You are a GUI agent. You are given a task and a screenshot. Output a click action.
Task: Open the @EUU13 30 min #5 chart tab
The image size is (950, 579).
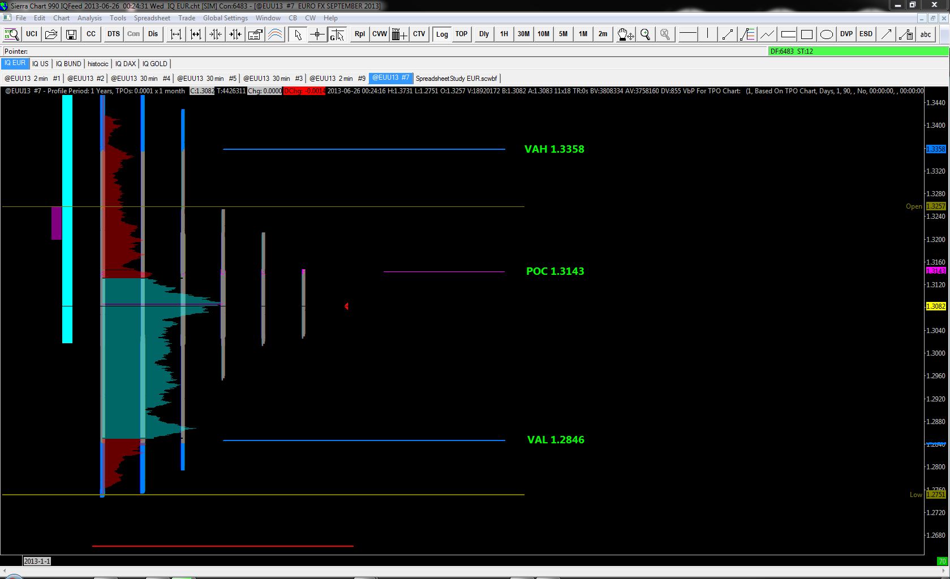tap(207, 79)
